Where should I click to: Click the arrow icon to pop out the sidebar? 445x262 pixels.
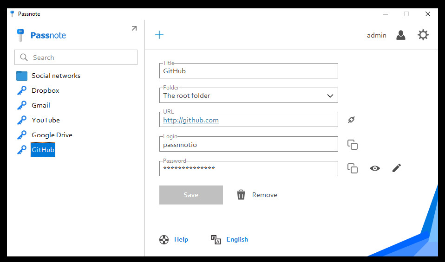134,28
